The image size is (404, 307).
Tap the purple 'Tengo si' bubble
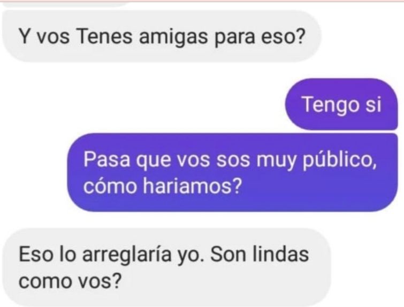(341, 104)
